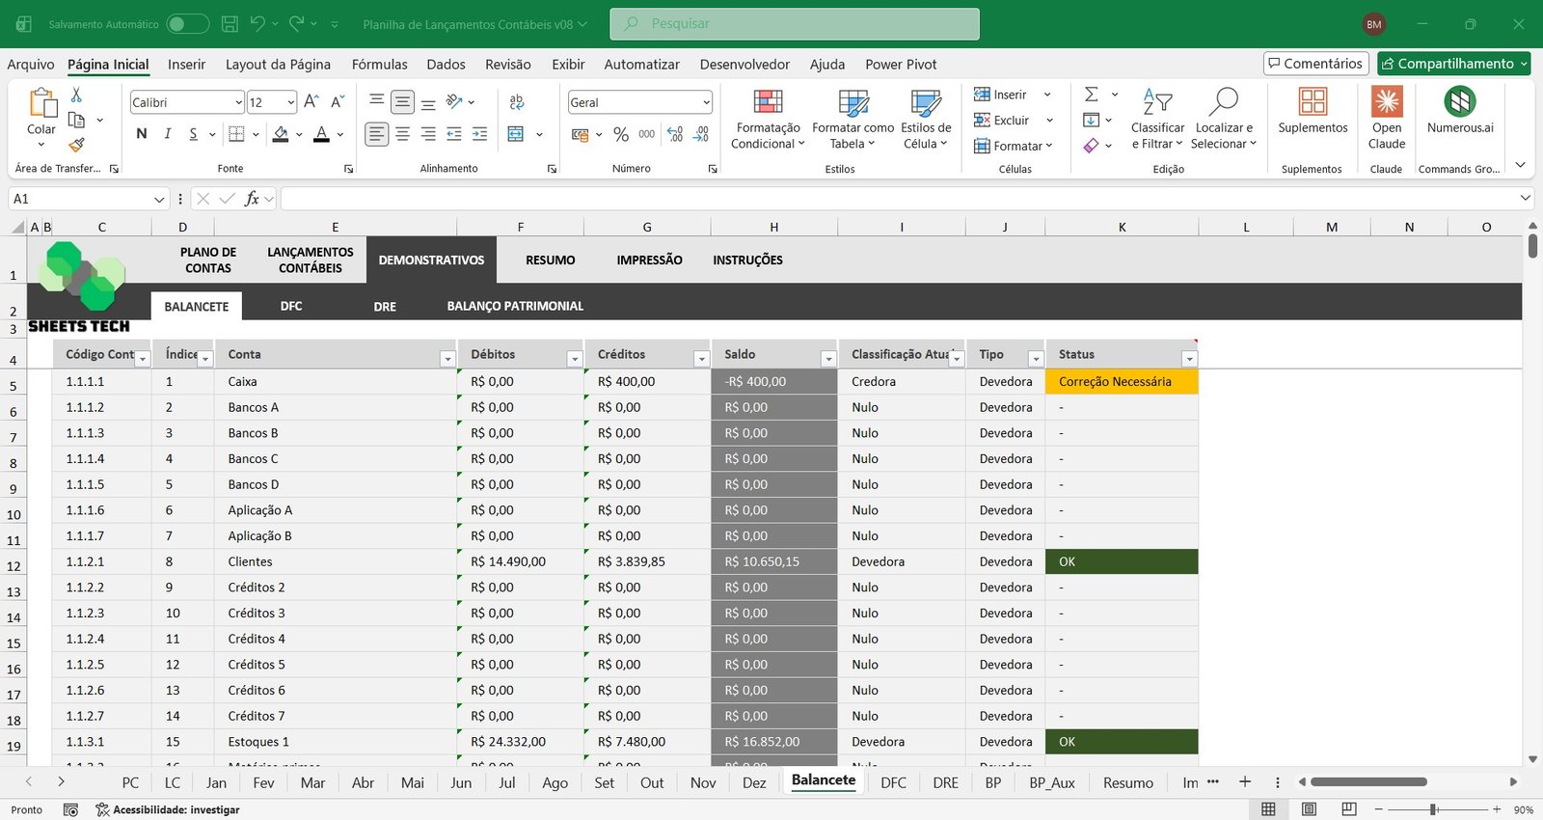Click the Format Painter brush icon
The height and width of the screenshot is (820, 1543).
[x=76, y=145]
